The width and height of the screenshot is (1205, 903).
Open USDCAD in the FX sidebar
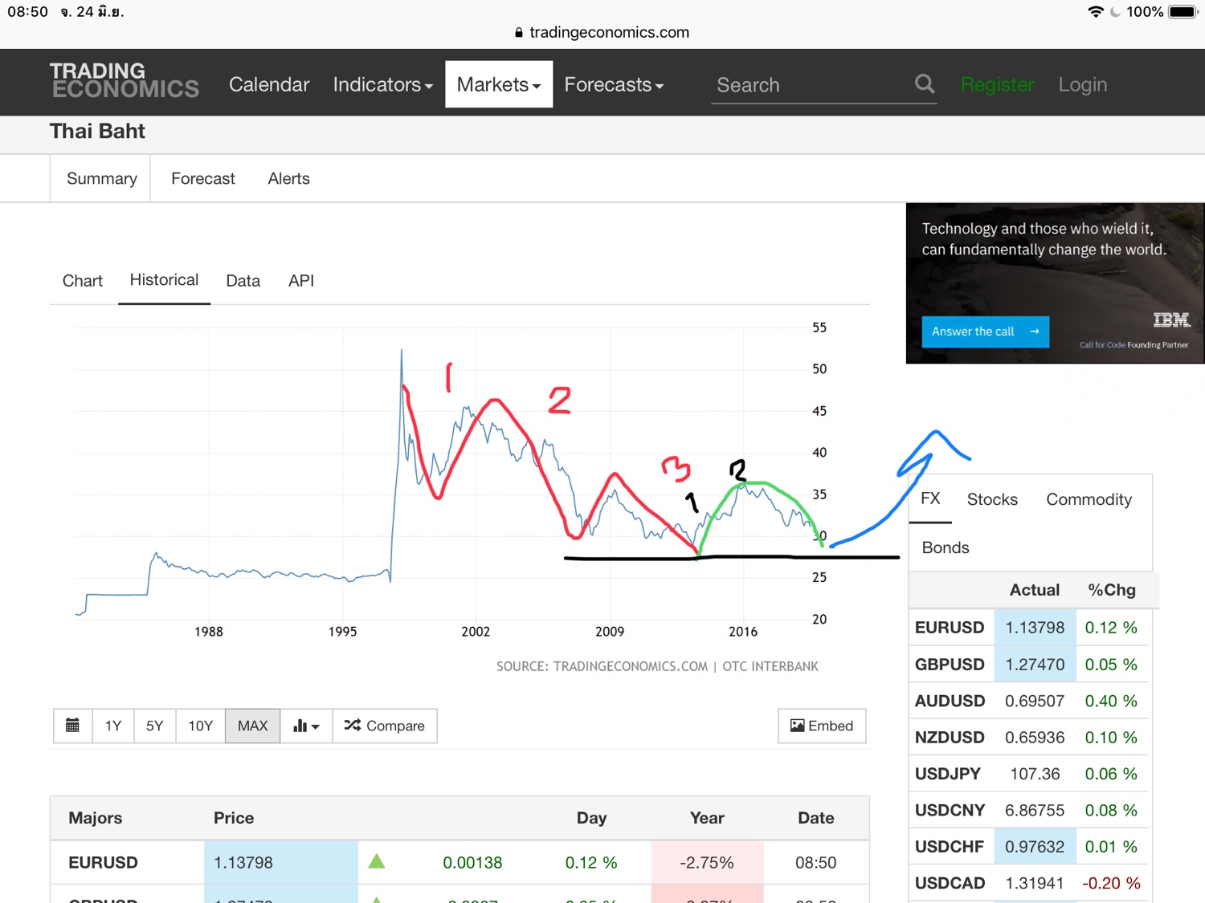click(x=950, y=883)
